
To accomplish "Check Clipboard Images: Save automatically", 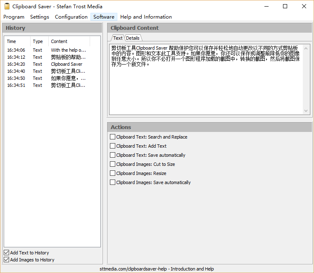I will [x=113, y=182].
